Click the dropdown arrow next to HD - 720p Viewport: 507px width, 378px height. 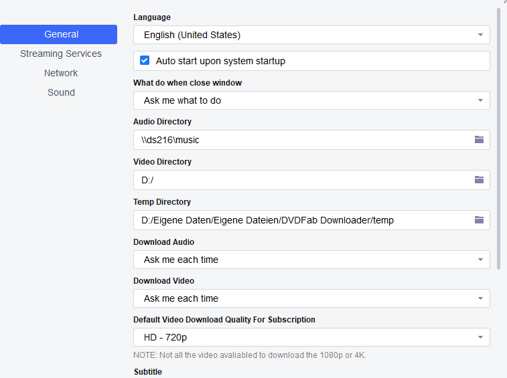(x=480, y=338)
